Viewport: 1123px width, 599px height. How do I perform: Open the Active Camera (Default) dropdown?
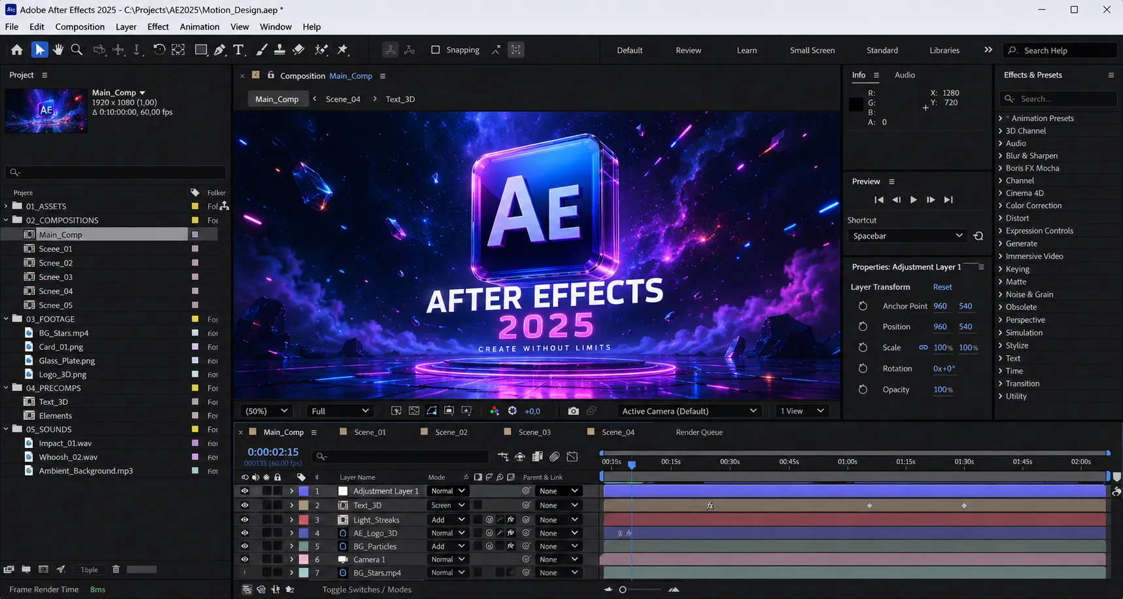pos(689,411)
